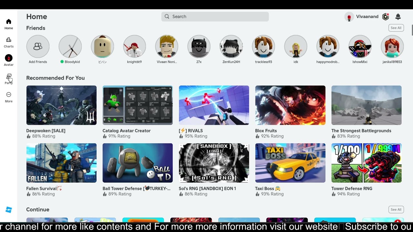Open Vivaan Noni friend avatar
The width and height of the screenshot is (413, 232).
pos(167,46)
